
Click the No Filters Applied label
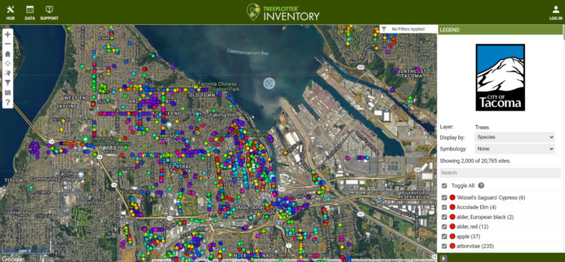tap(408, 29)
